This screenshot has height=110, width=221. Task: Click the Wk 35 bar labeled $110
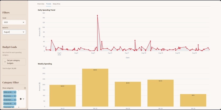pos(193,100)
